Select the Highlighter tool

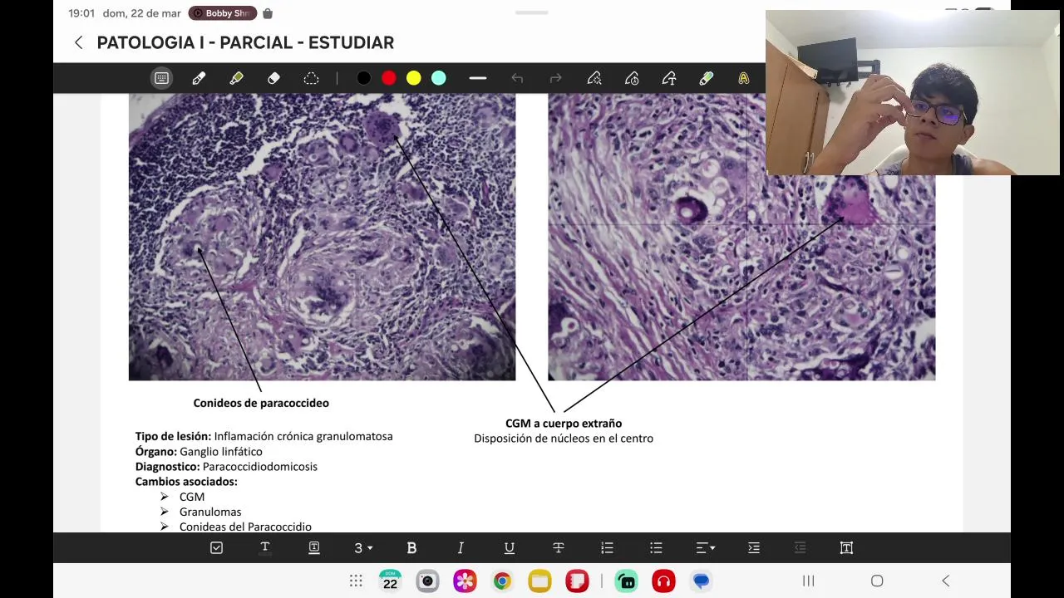tap(236, 78)
